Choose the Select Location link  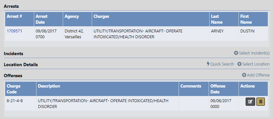pyautogui.click(x=256, y=64)
